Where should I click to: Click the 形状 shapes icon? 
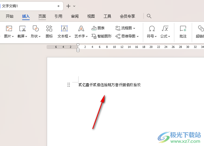(36, 28)
